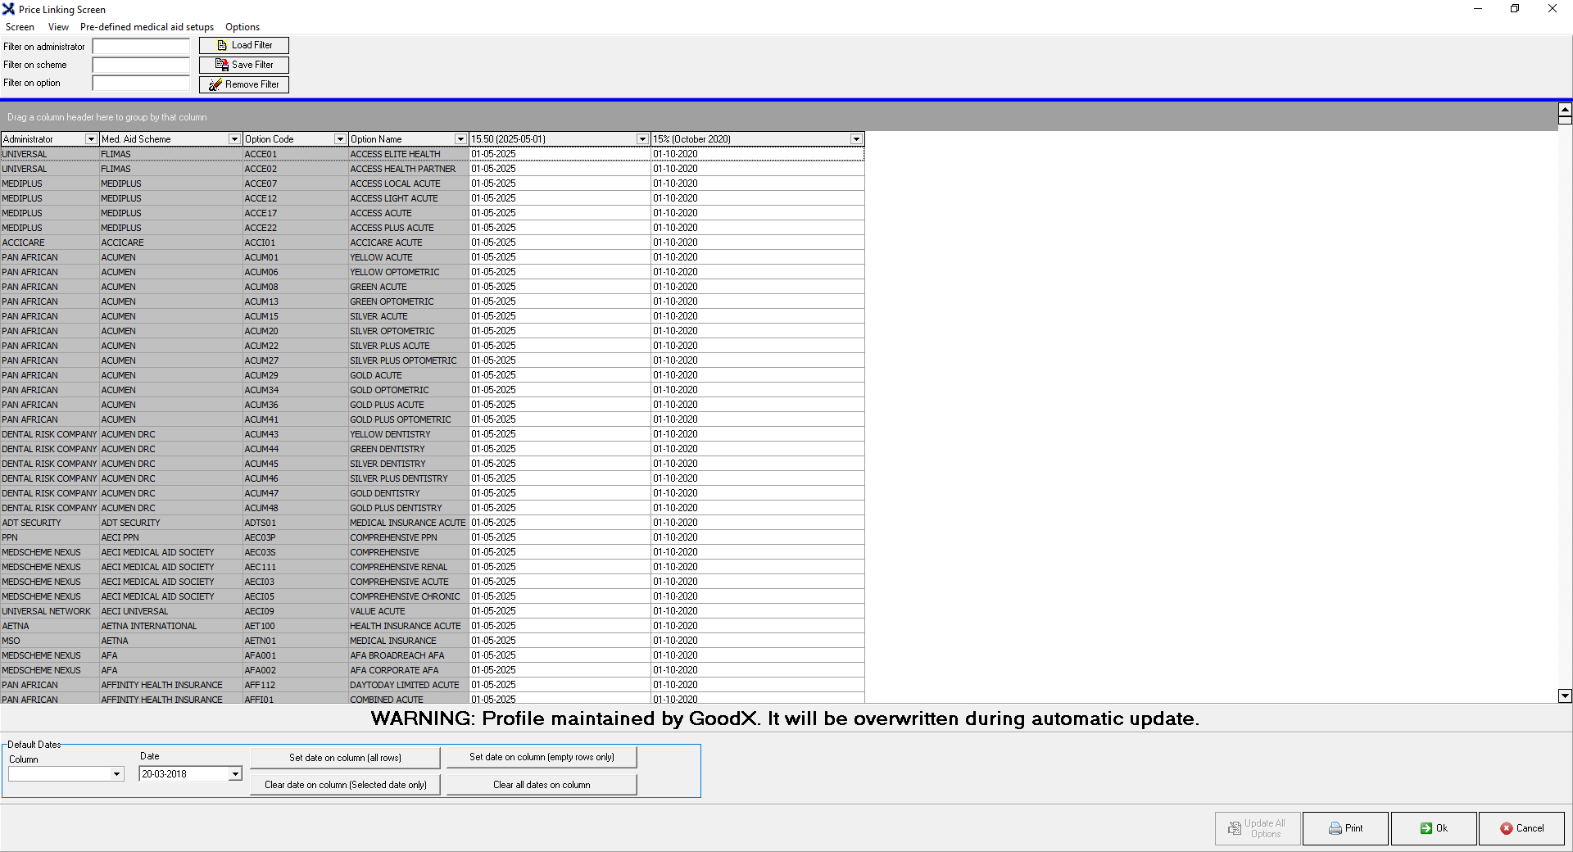Image resolution: width=1573 pixels, height=852 pixels.
Task: Open the Option Code column filter dropdown
Action: click(x=340, y=139)
